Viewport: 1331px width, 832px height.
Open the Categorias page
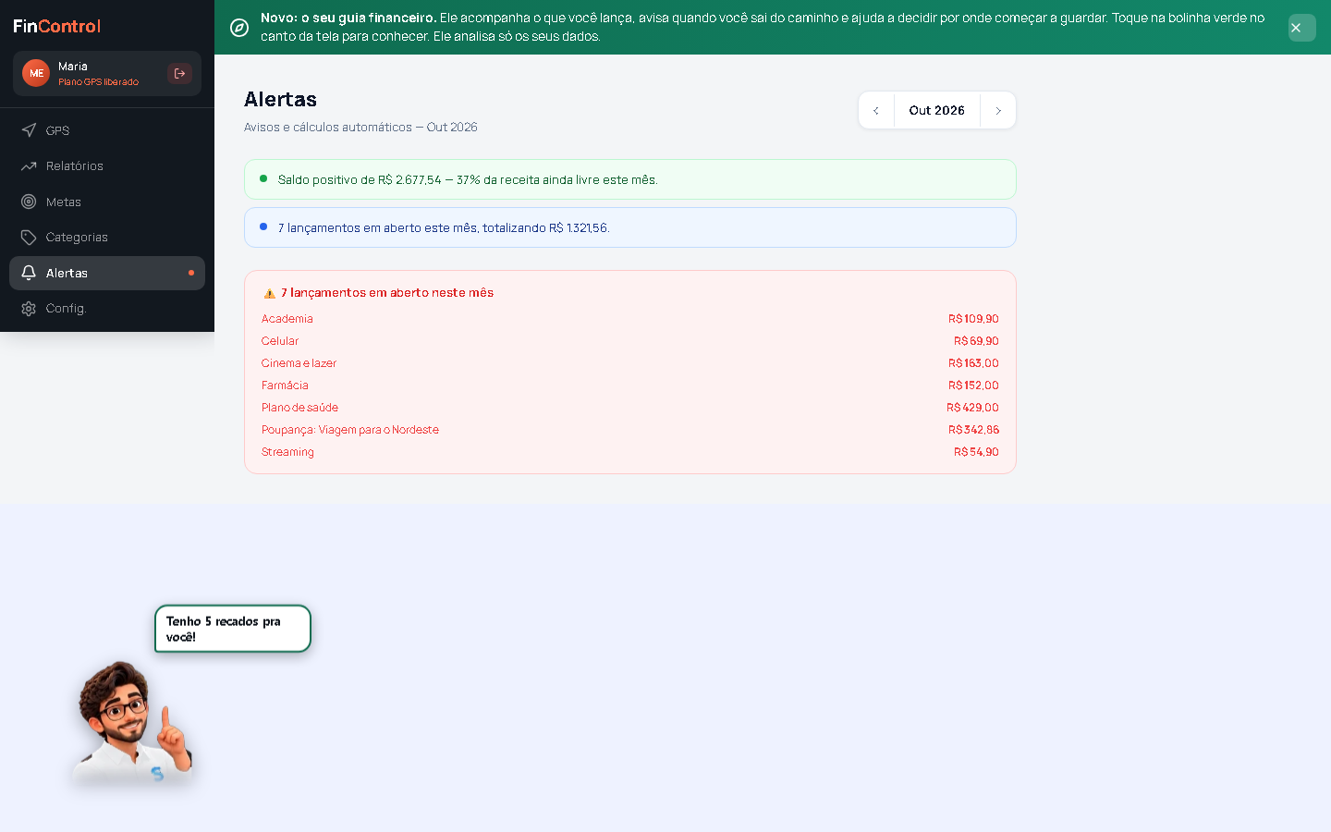(107, 238)
